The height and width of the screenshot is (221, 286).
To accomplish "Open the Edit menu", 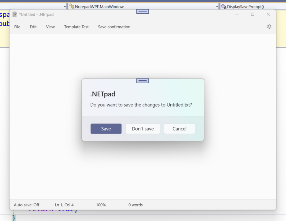I will click(33, 27).
